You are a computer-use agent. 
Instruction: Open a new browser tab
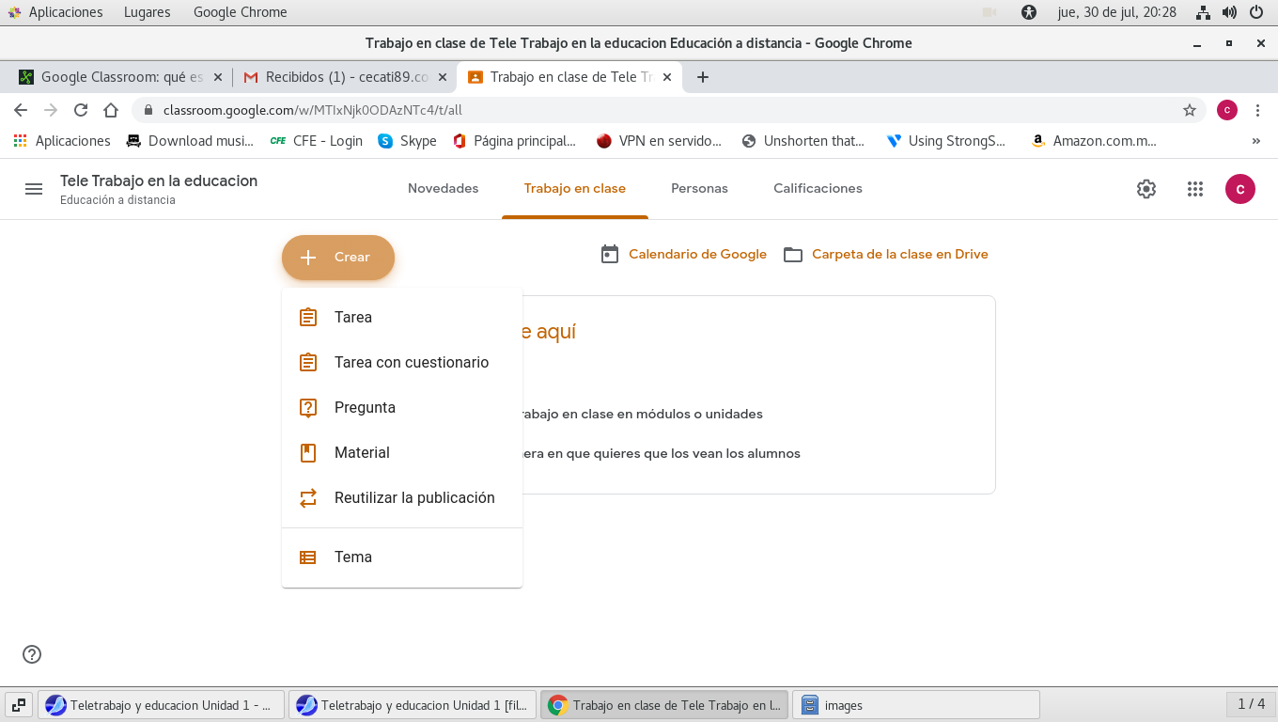[702, 77]
